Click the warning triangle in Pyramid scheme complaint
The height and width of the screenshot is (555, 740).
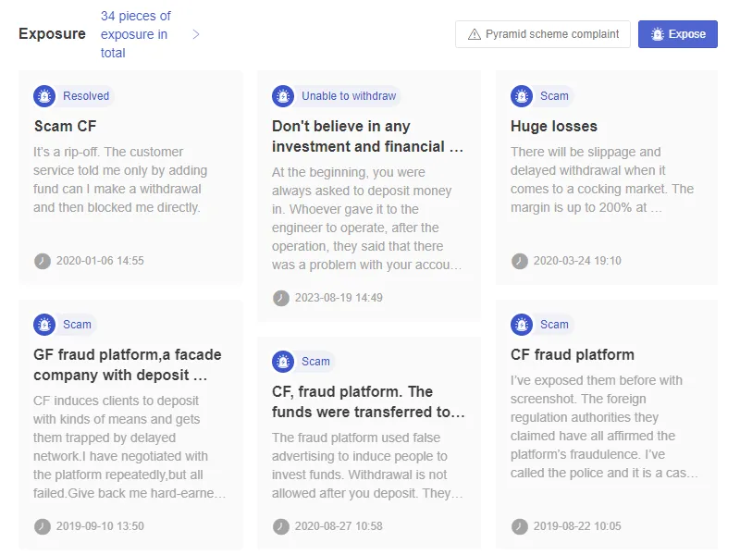pyautogui.click(x=475, y=34)
